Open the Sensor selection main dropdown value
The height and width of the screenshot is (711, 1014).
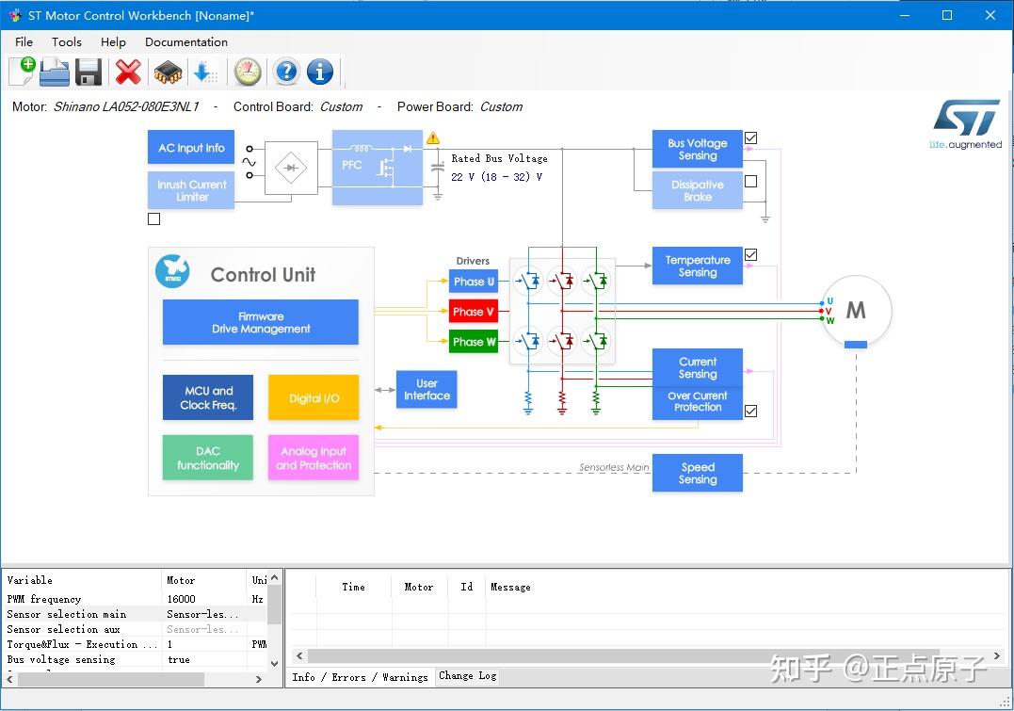202,614
